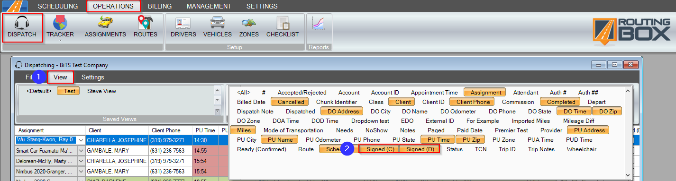Image resolution: width=676 pixels, height=181 pixels.
Task: Toggle the Client Phone column chip
Action: point(473,102)
